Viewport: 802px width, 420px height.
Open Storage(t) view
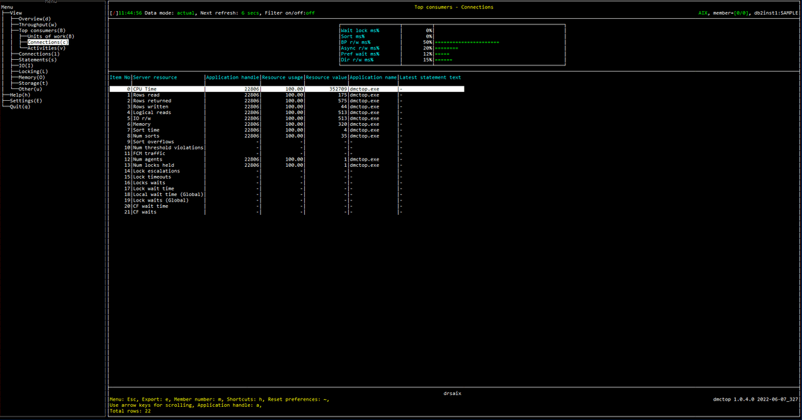33,83
